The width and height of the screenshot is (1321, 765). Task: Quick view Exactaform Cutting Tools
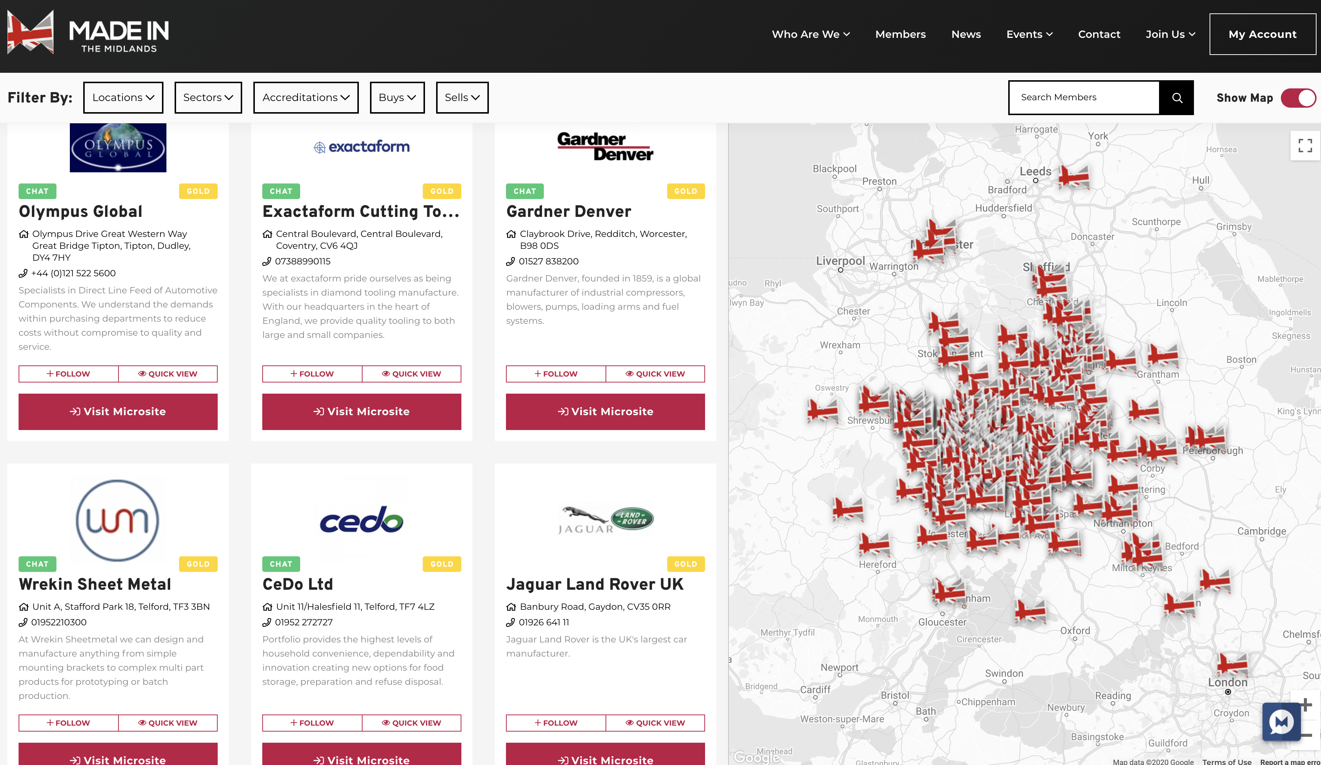tap(412, 374)
